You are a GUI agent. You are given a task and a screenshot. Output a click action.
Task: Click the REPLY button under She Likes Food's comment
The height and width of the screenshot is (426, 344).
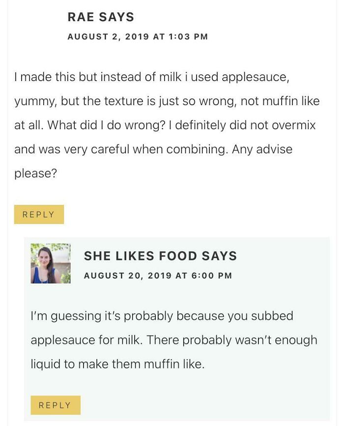click(56, 405)
